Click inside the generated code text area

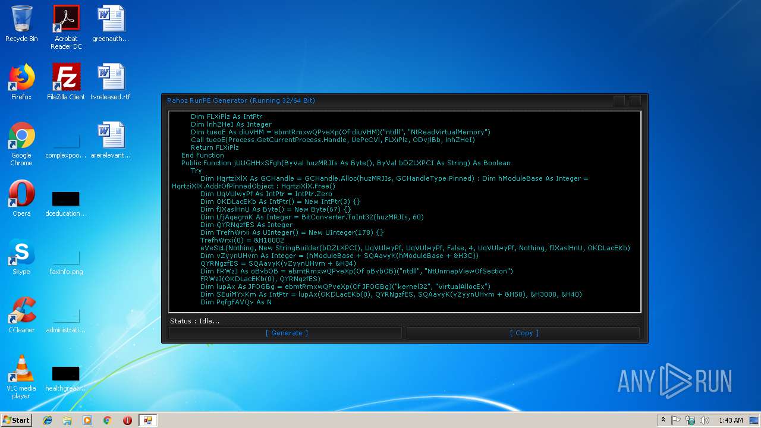[405, 212]
